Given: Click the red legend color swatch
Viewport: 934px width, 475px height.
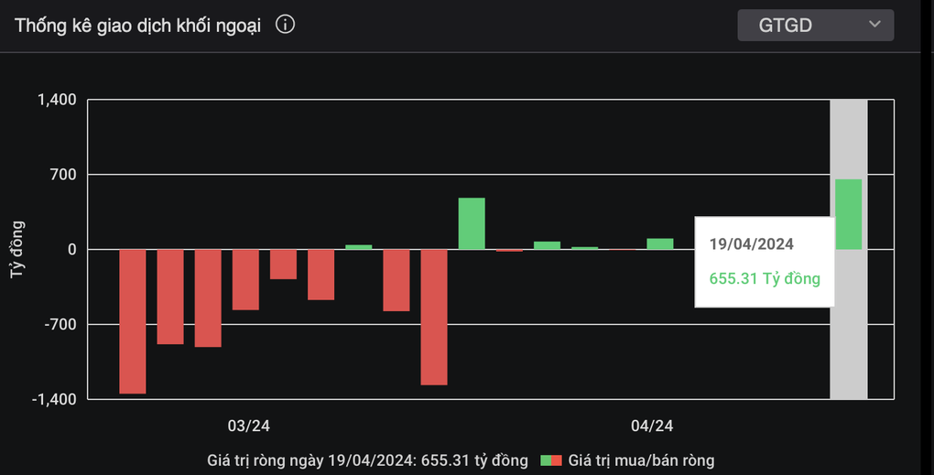Looking at the screenshot, I should 557,460.
